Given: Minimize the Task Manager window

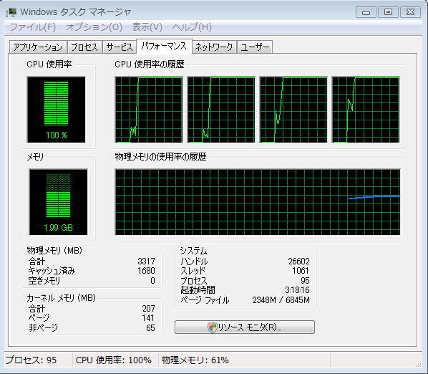Looking at the screenshot, I should click(x=366, y=12).
